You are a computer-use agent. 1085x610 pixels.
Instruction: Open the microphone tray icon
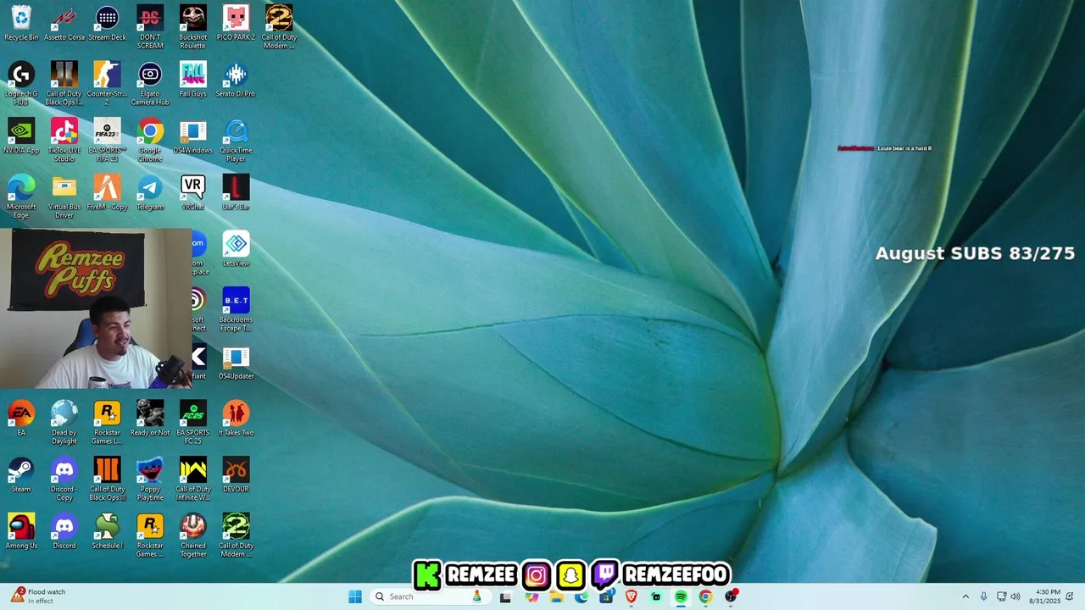click(983, 596)
